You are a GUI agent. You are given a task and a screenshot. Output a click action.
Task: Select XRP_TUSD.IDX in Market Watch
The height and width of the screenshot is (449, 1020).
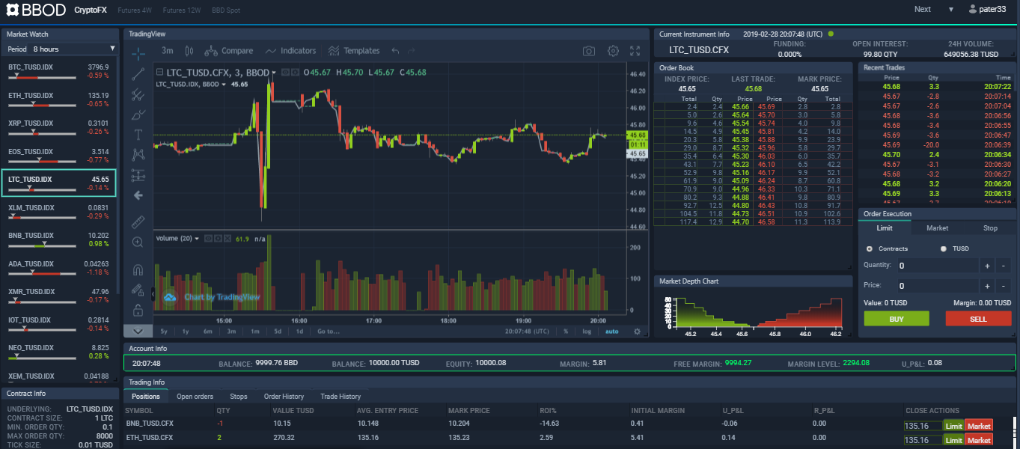[x=59, y=127]
